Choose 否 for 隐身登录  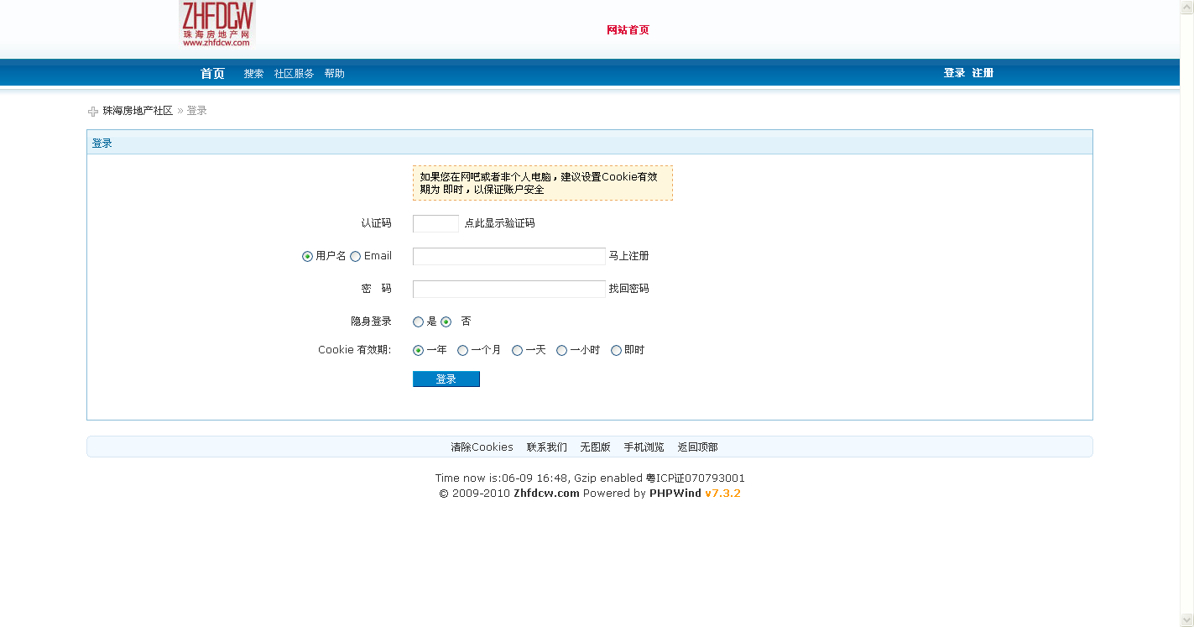(446, 322)
